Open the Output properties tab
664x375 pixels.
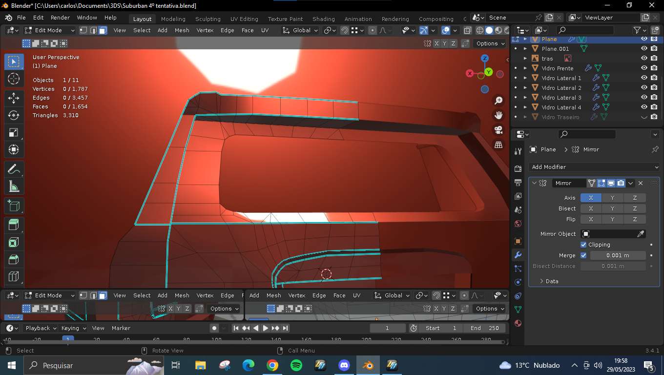518,183
